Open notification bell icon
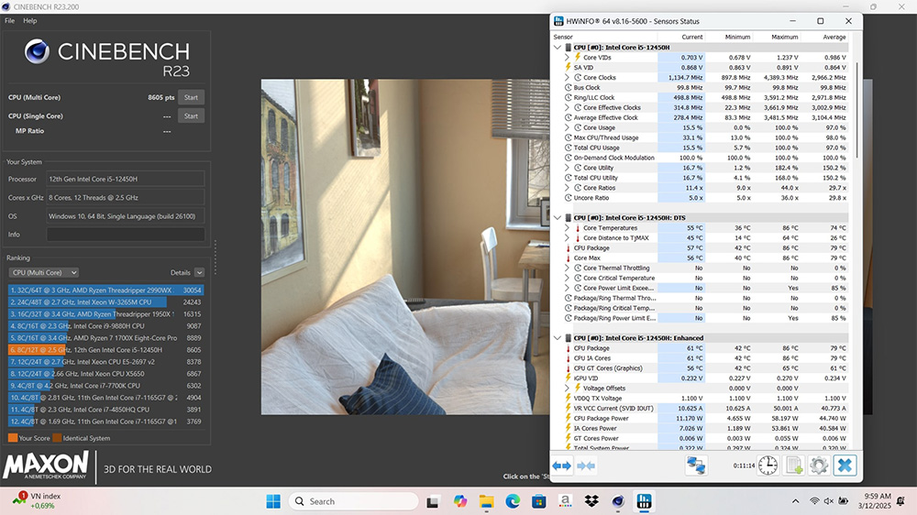917x515 pixels. 900,501
